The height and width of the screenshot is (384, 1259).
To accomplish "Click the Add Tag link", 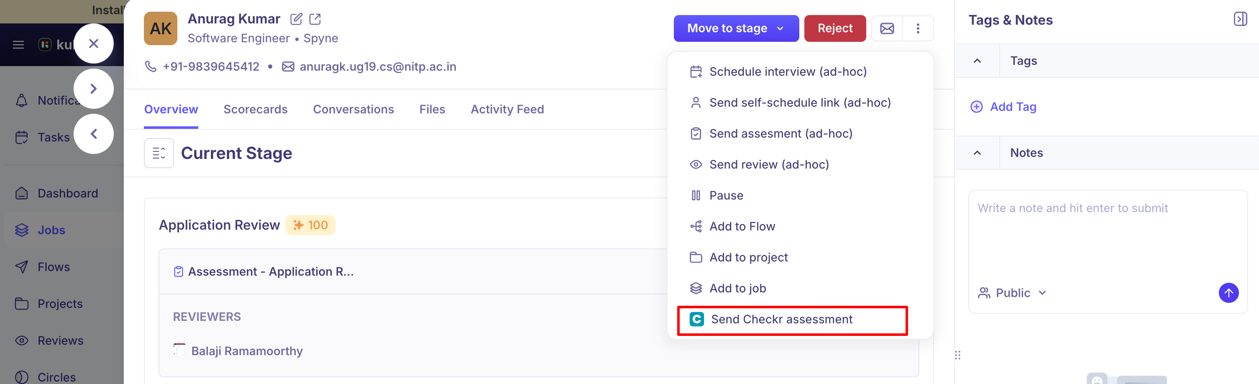I will 1003,107.
